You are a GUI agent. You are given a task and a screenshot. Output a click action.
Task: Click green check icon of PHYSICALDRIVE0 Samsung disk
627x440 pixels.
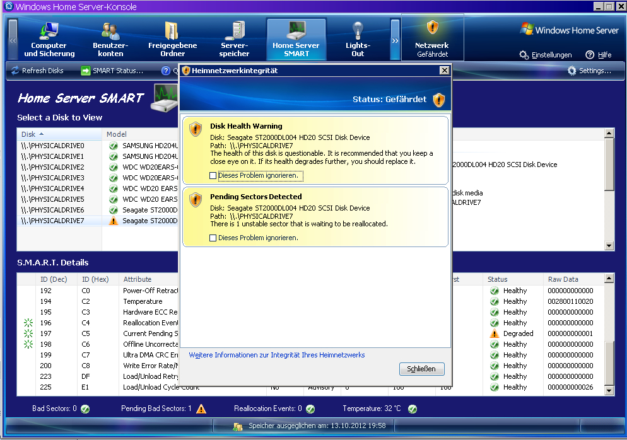pos(114,146)
